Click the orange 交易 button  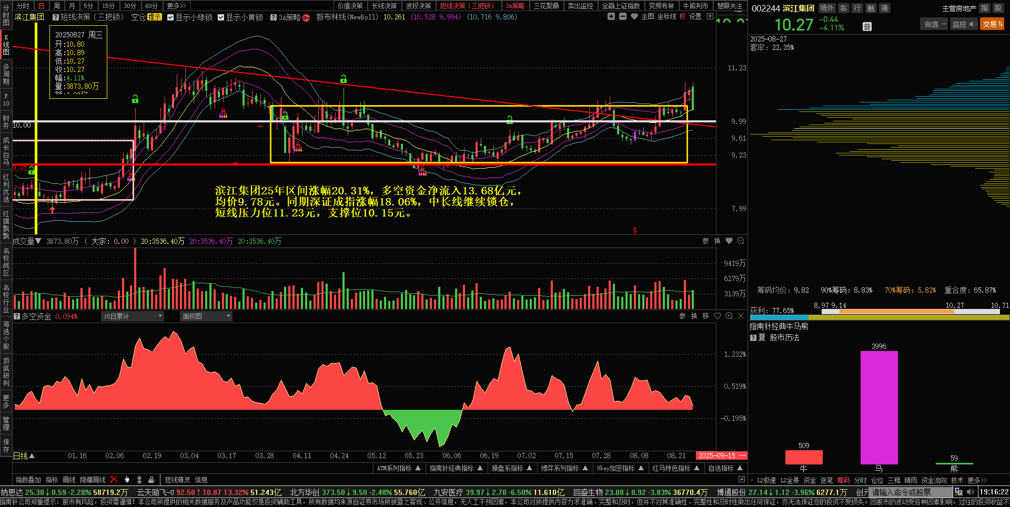992,24
